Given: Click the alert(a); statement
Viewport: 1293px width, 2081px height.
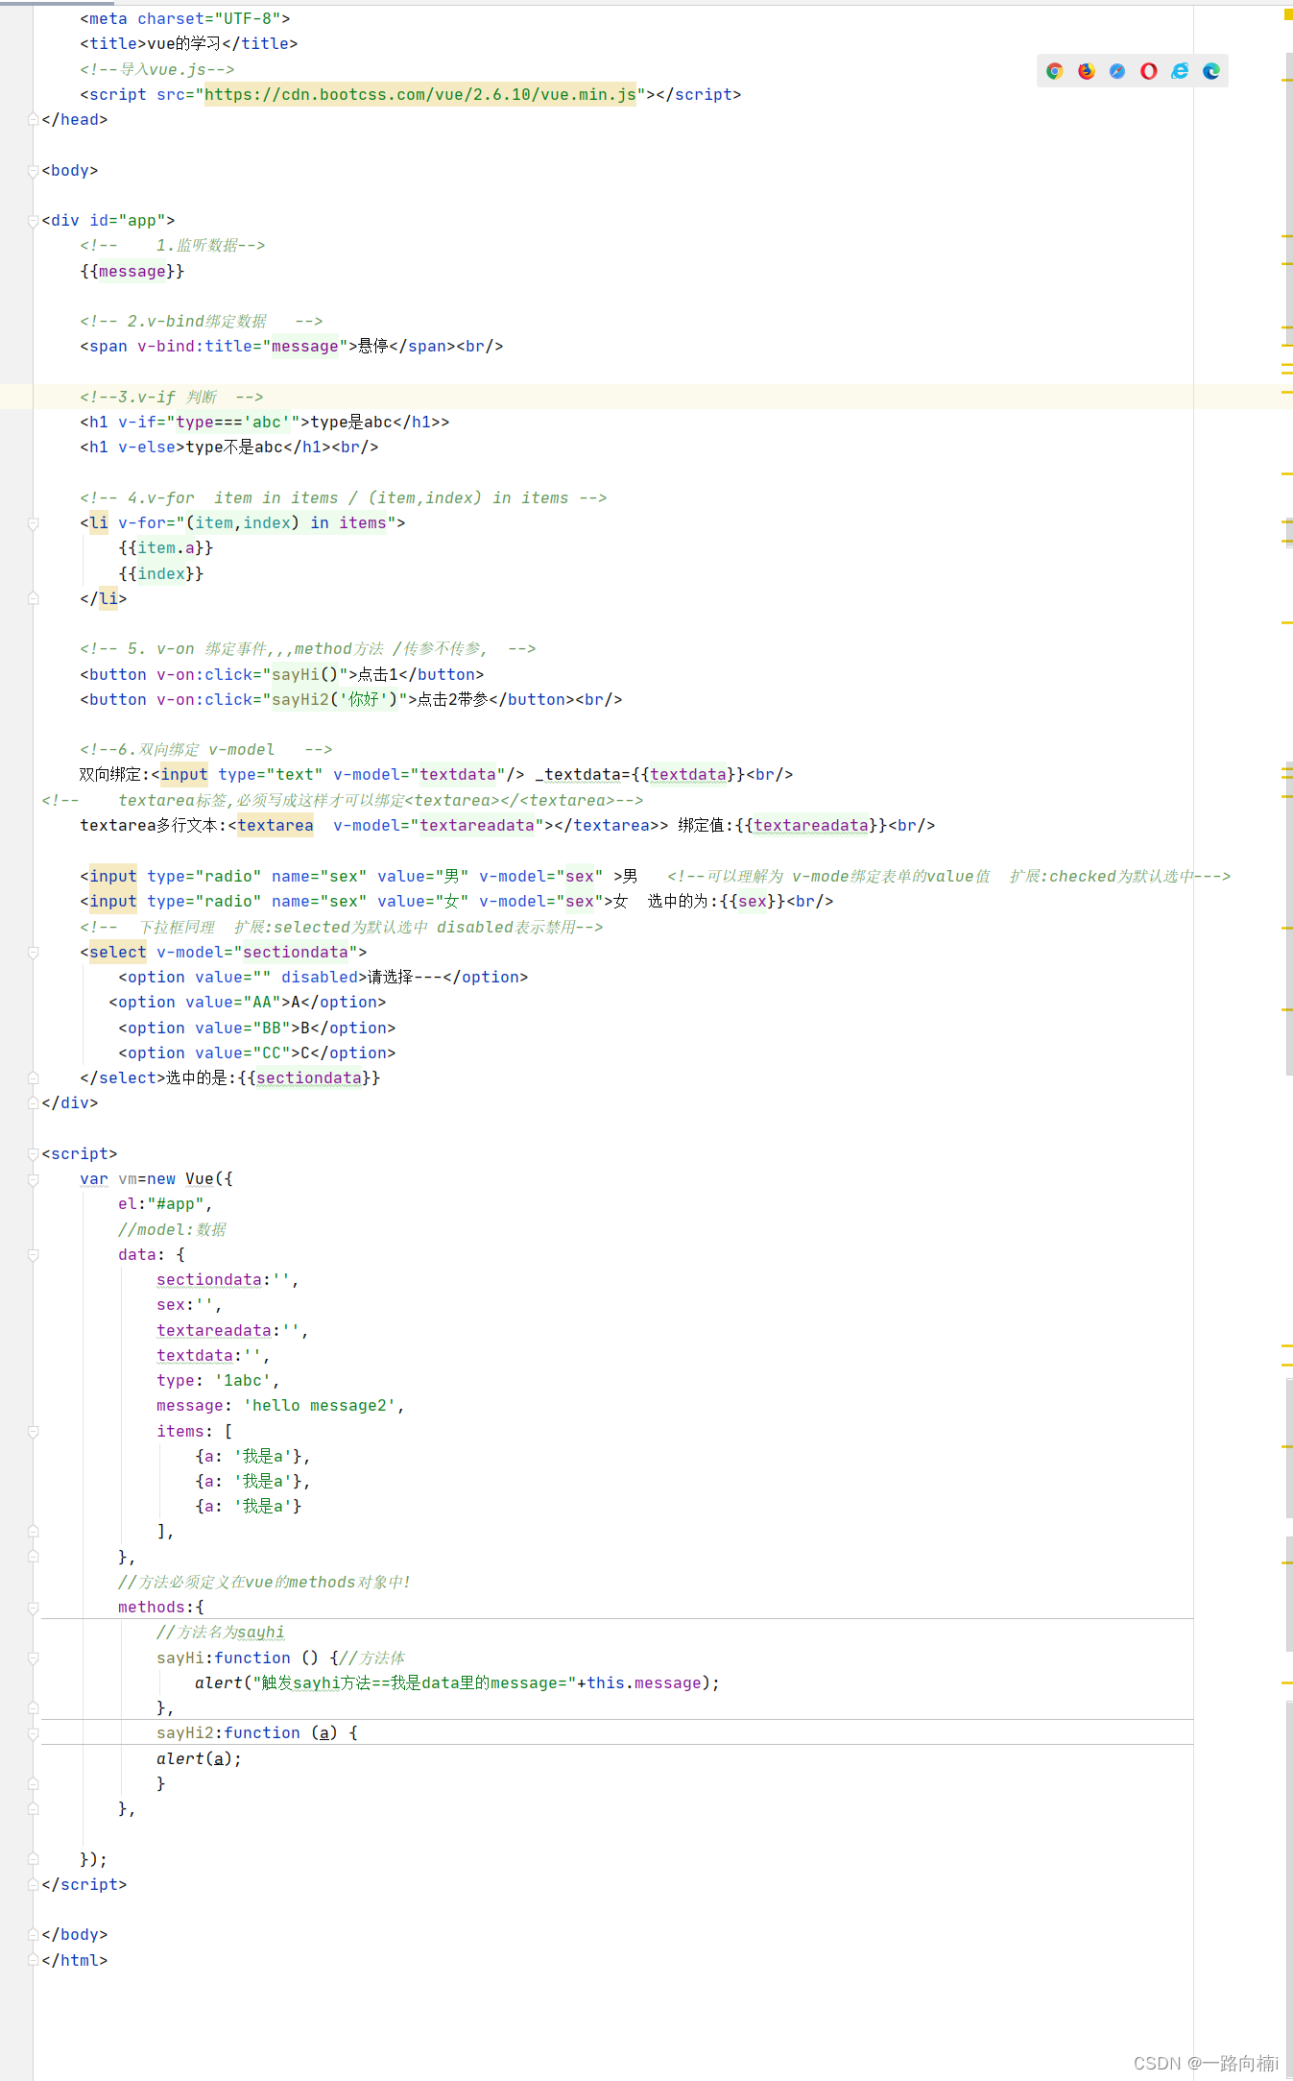Looking at the screenshot, I should (199, 1758).
